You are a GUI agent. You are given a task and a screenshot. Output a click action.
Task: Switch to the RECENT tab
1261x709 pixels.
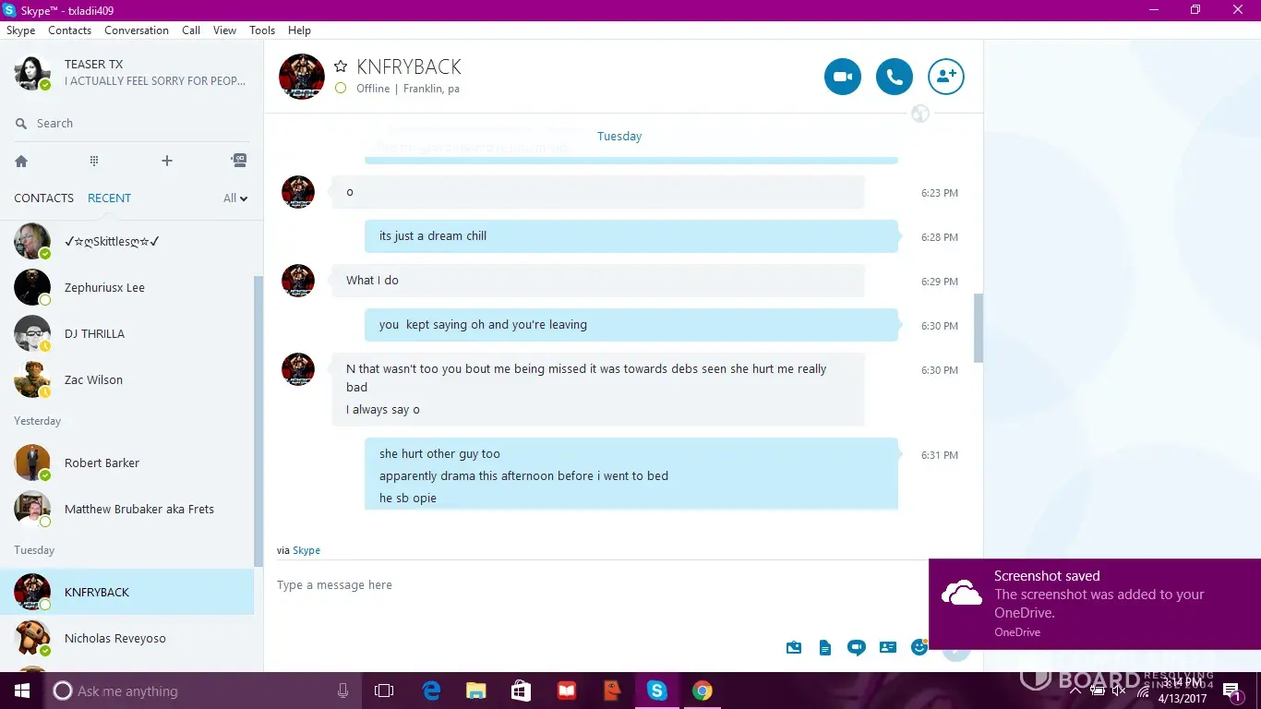pos(109,198)
